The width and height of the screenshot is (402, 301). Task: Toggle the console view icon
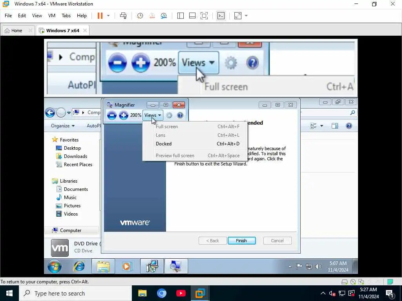pos(221,16)
